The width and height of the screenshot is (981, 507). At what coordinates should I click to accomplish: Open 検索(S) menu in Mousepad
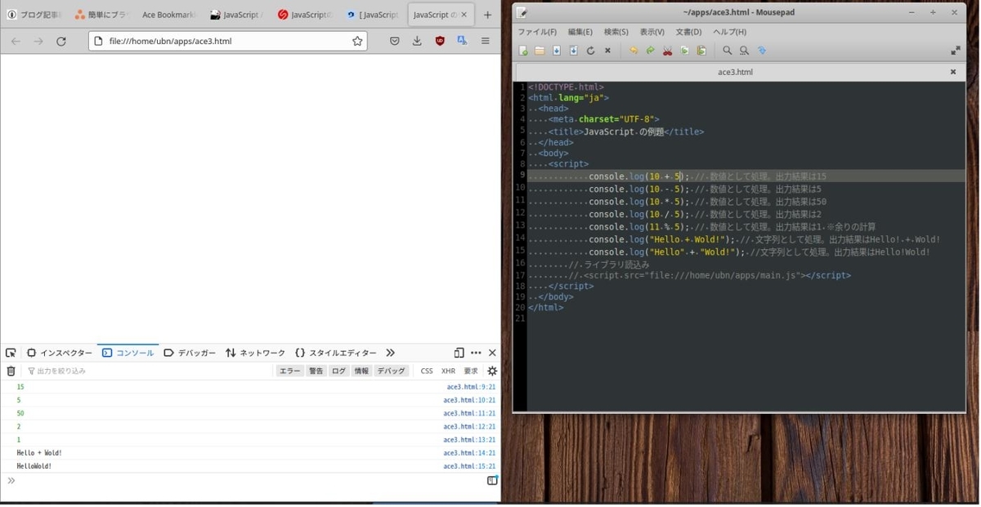[616, 32]
